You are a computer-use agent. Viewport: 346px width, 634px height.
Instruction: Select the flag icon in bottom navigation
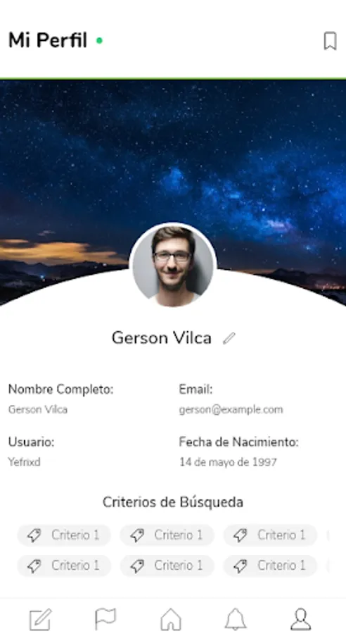tap(105, 619)
